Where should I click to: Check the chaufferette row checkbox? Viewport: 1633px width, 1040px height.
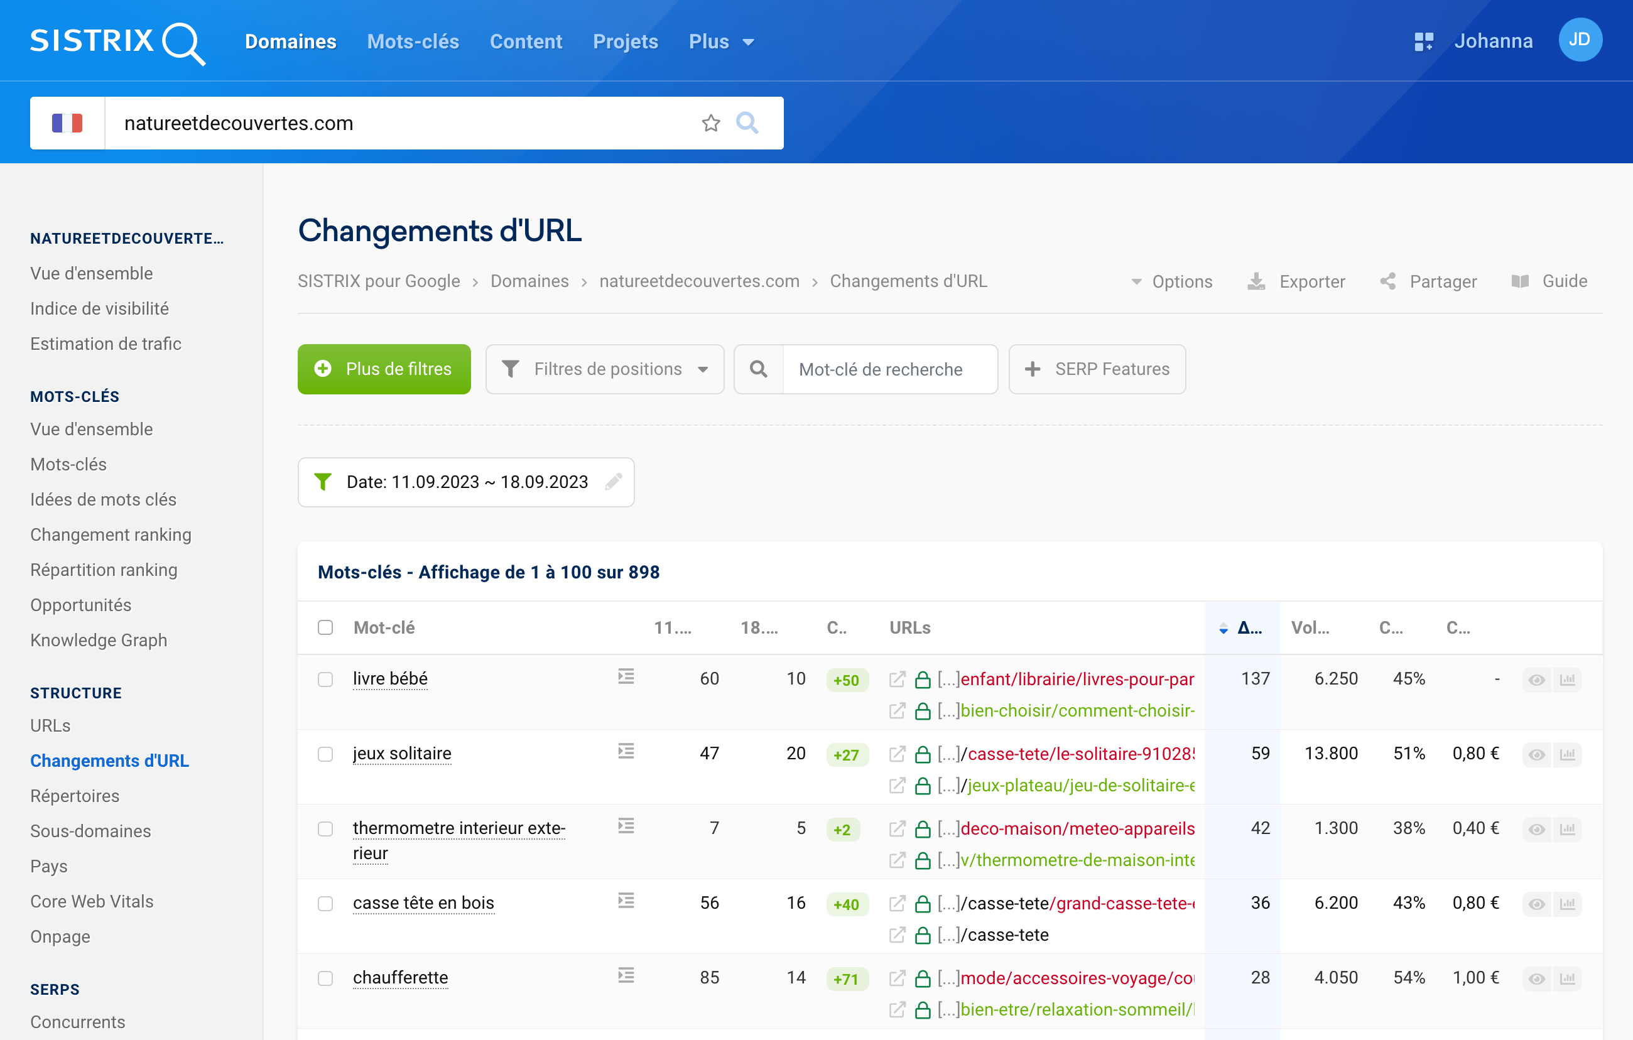pos(325,978)
